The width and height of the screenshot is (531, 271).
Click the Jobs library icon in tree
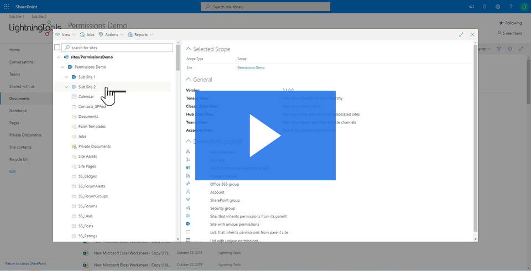74,137
